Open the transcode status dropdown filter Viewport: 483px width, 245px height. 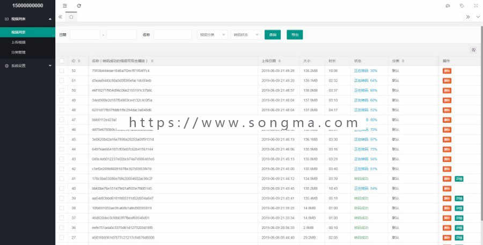246,35
